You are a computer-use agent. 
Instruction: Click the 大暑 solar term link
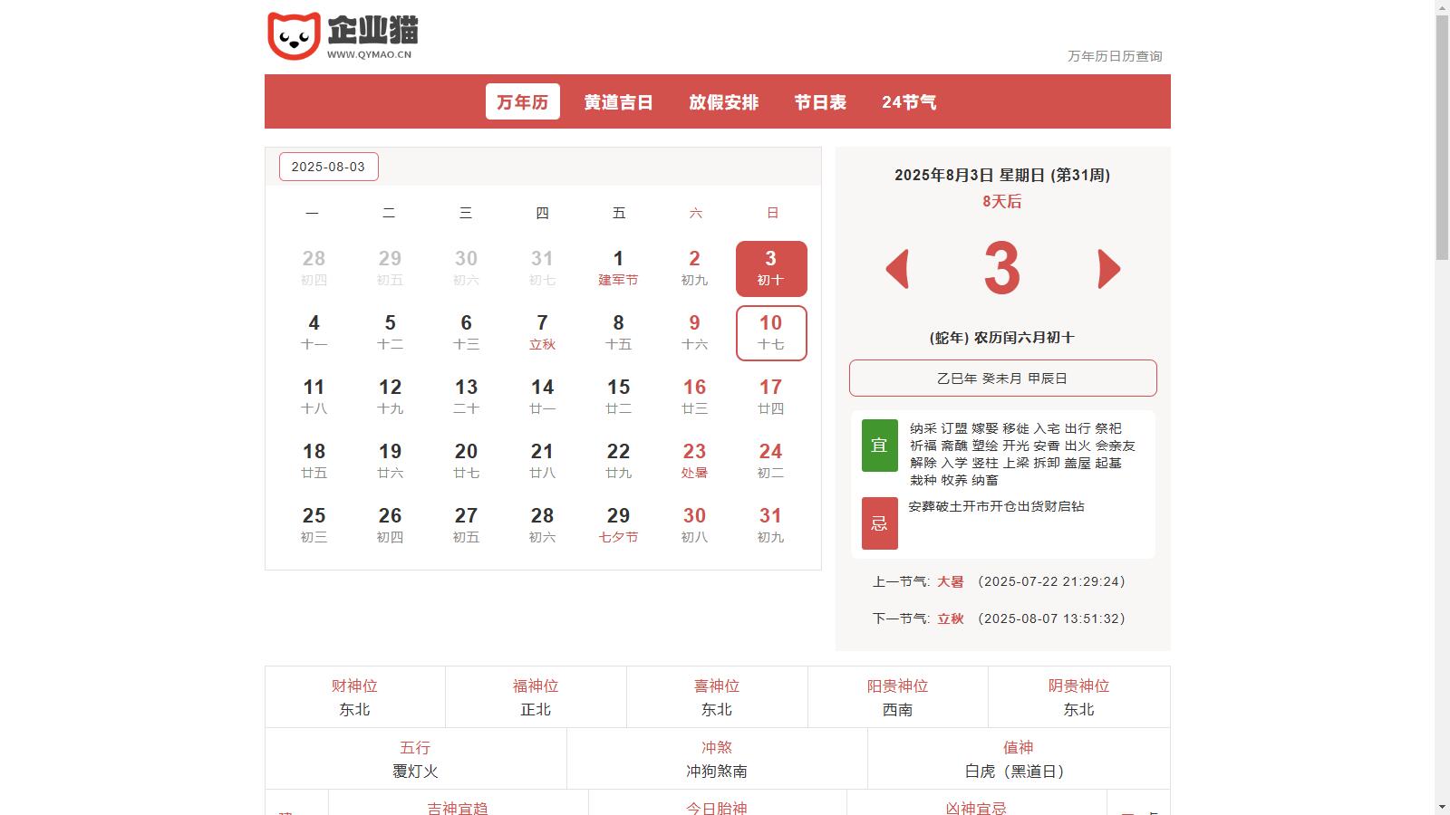tap(950, 581)
